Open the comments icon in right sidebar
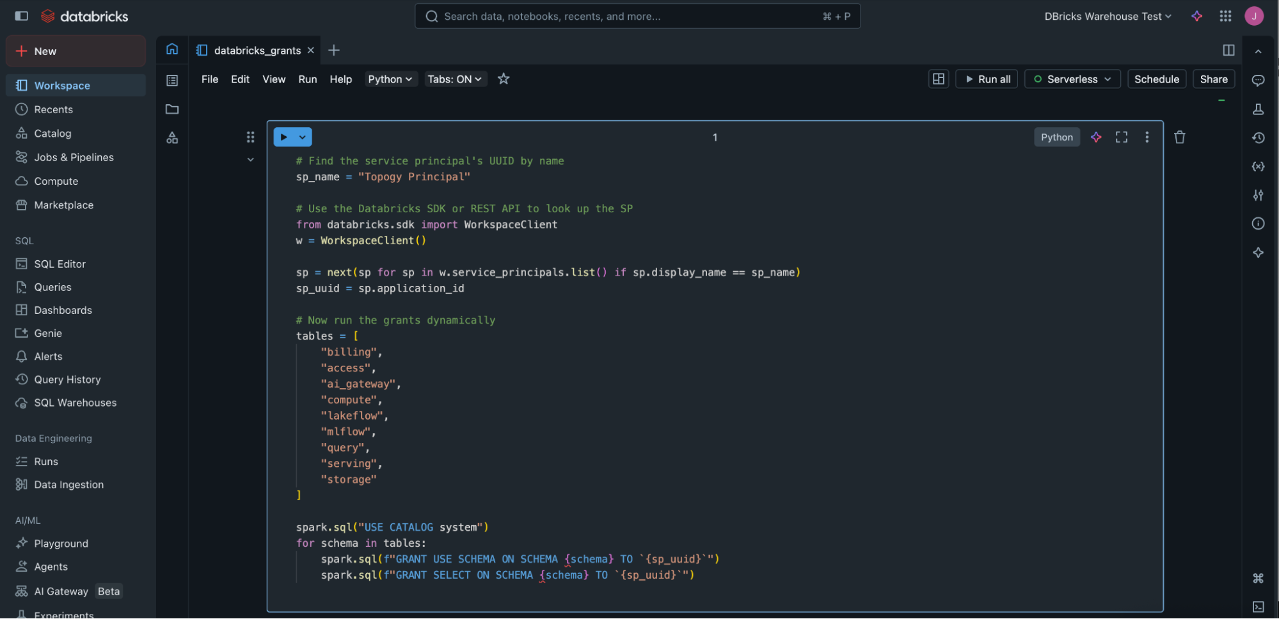The width and height of the screenshot is (1279, 619). tap(1258, 80)
